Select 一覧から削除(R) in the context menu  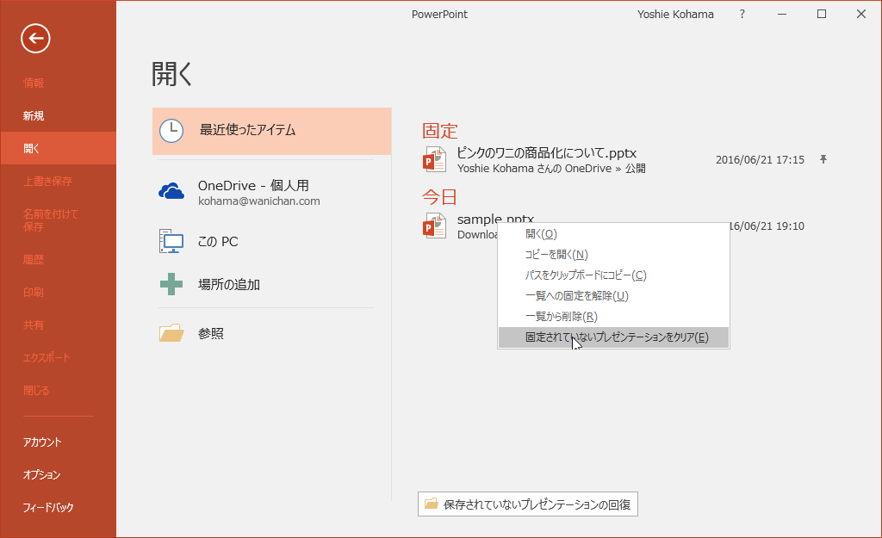613,317
